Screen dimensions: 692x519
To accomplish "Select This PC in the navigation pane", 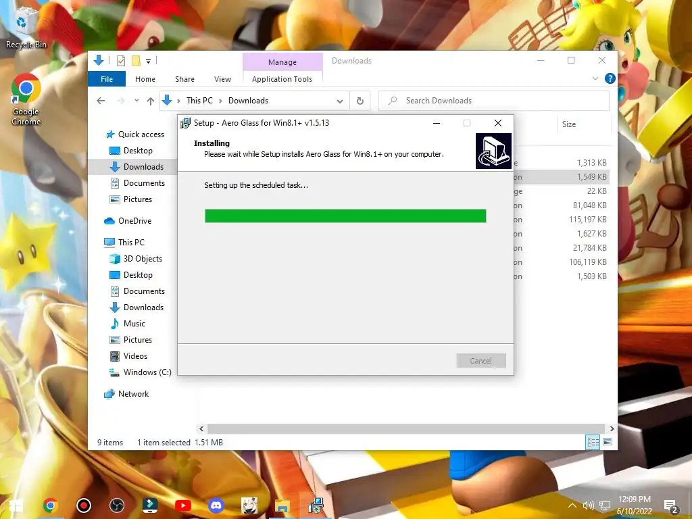I will click(131, 243).
